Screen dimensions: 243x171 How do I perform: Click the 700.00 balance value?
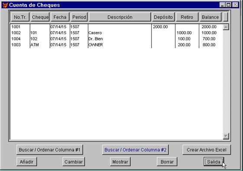point(209,39)
